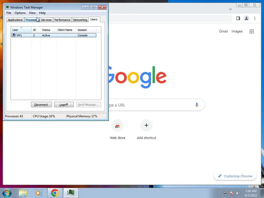Viewport: 264px width, 198px height.
Task: Close the Windows Task Manager window
Action: pyautogui.click(x=102, y=7)
